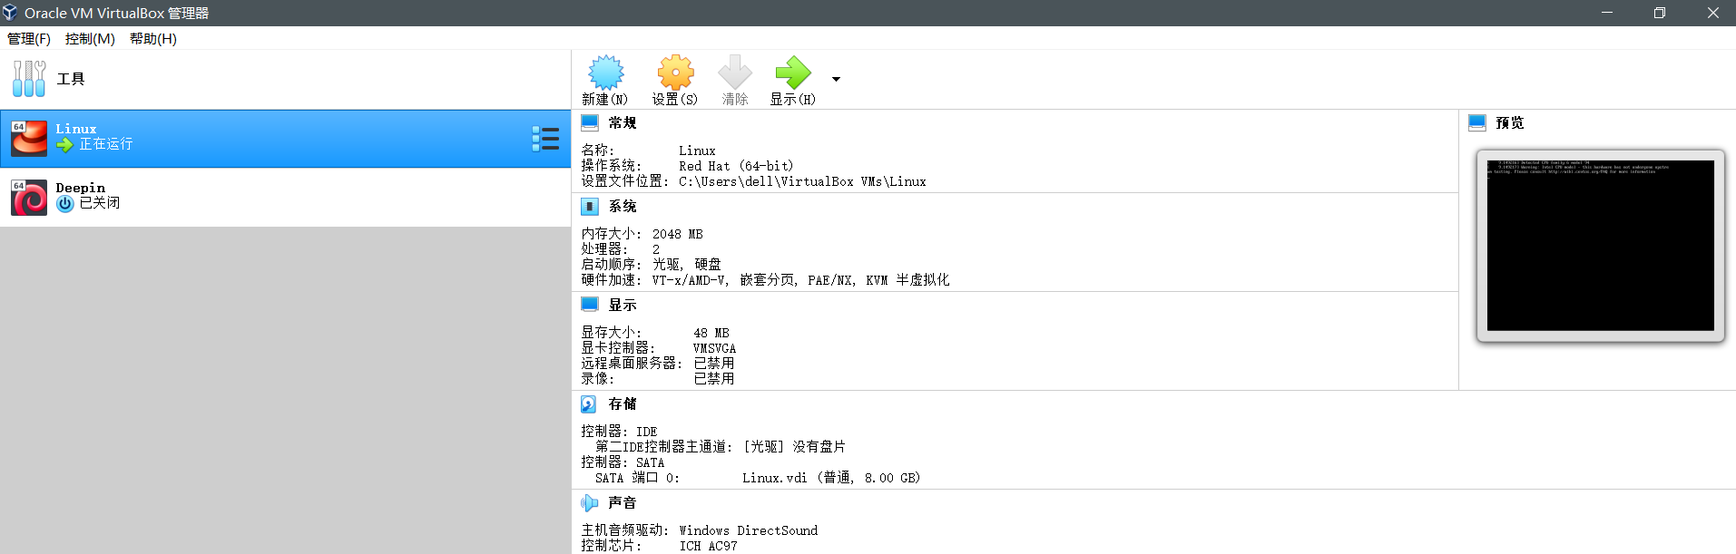Open the 系统 section heading link
This screenshot has width=1736, height=554.
(x=623, y=206)
